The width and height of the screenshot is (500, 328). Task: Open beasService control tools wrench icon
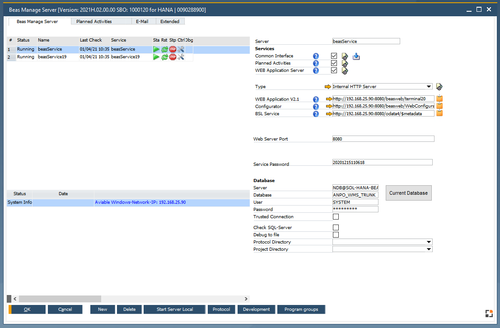tap(181, 49)
